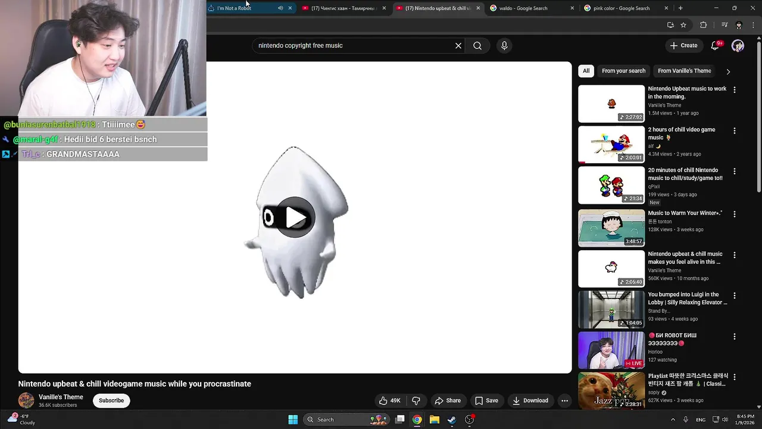
Task: Click the Create button
Action: tap(683, 46)
